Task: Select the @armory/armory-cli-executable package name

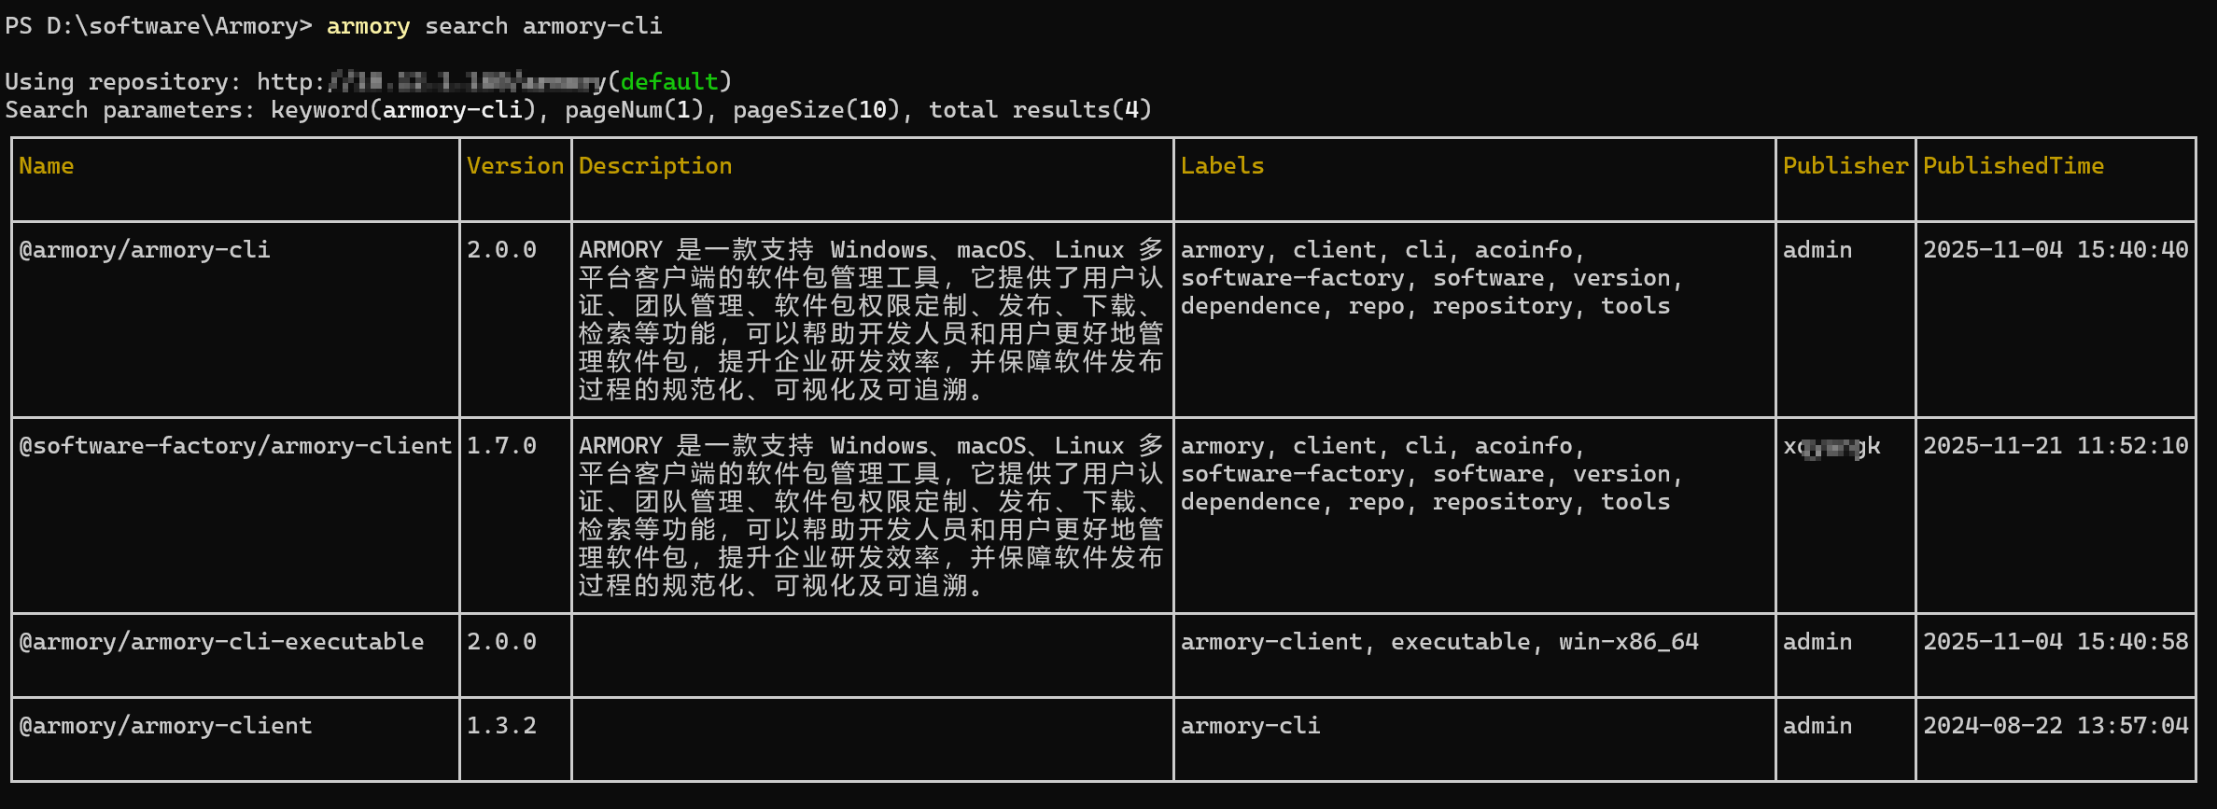Action: [221, 642]
